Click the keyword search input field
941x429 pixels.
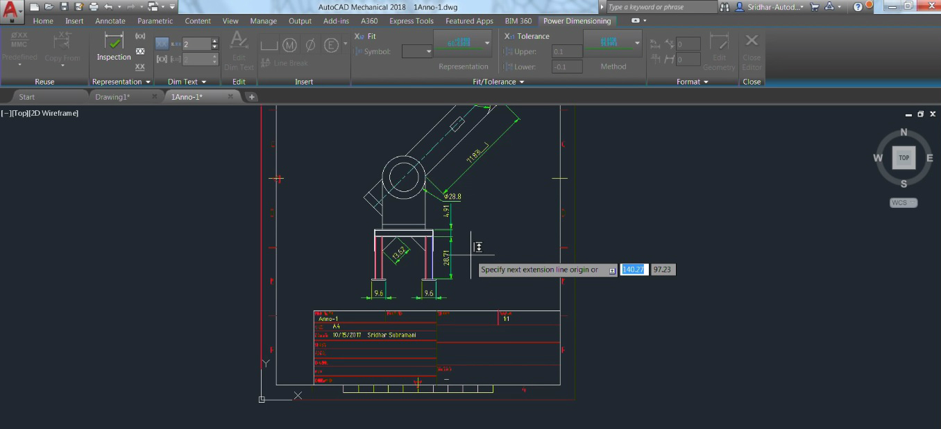point(660,7)
